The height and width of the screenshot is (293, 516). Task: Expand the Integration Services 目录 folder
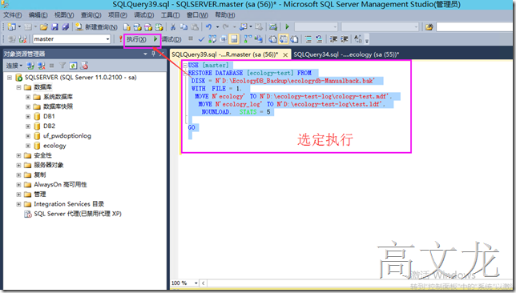click(18, 204)
